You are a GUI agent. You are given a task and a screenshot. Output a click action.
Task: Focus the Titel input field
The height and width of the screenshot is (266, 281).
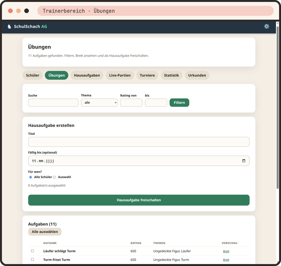pos(139,142)
